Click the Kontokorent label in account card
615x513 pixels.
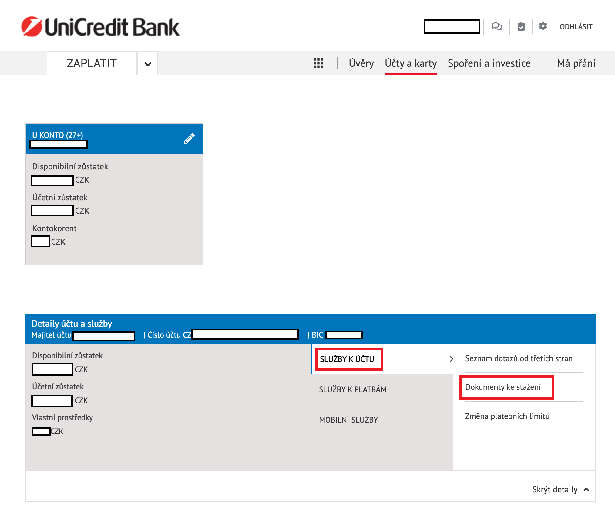54,229
